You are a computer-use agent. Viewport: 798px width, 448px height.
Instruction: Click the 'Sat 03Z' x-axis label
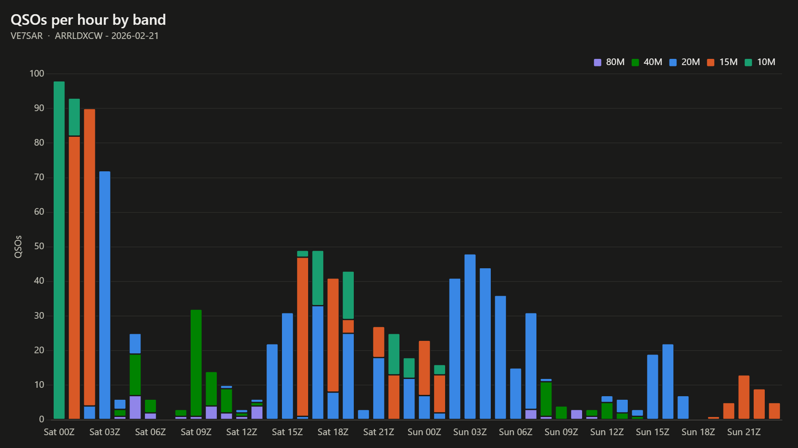(x=105, y=432)
